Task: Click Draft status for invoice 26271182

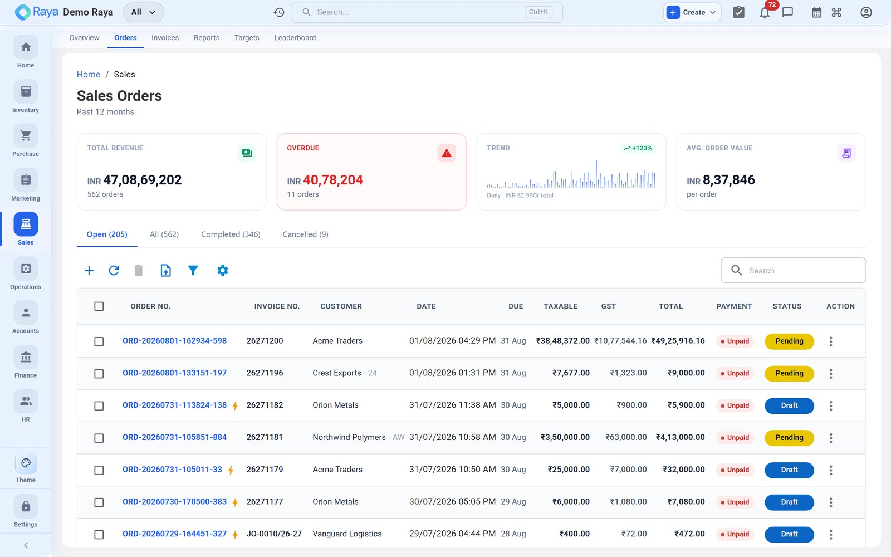Action: tap(789, 405)
